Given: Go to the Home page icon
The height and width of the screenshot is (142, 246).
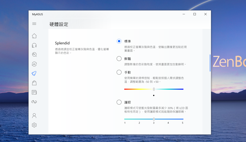Looking at the screenshot, I should (34, 36).
